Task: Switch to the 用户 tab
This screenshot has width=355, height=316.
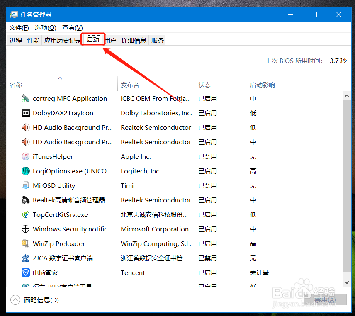Action: [x=111, y=41]
